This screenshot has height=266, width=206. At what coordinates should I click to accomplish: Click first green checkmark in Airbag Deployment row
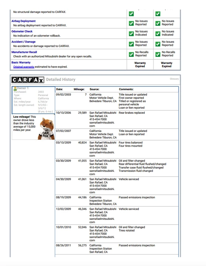pyautogui.click(x=131, y=23)
